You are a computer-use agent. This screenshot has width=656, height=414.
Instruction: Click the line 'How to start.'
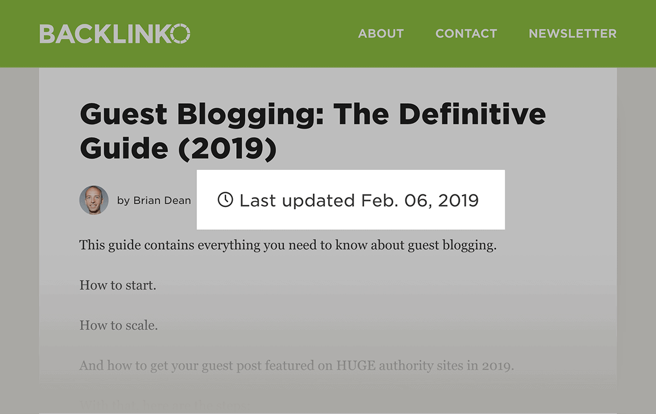[118, 285]
